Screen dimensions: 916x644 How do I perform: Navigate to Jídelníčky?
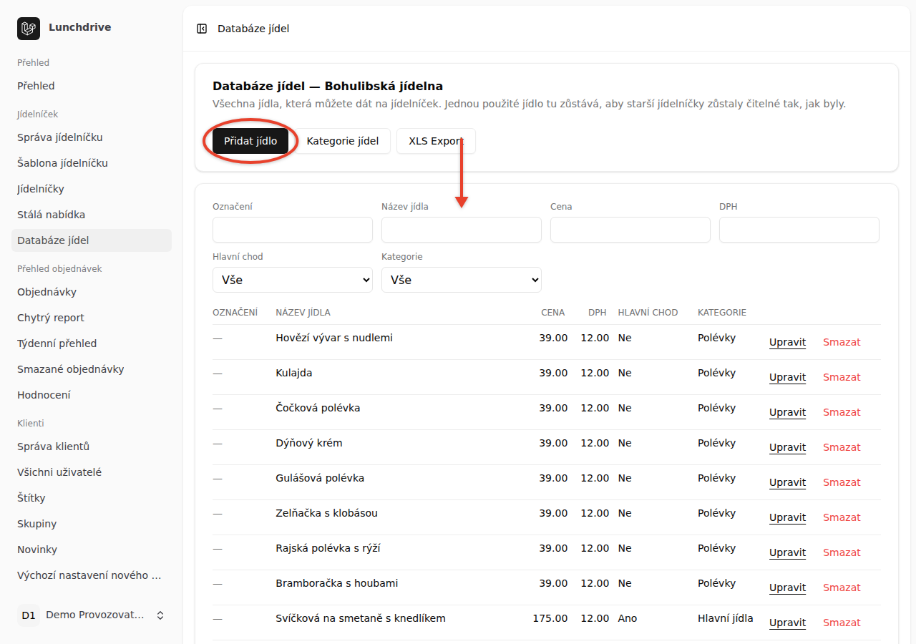92,189
